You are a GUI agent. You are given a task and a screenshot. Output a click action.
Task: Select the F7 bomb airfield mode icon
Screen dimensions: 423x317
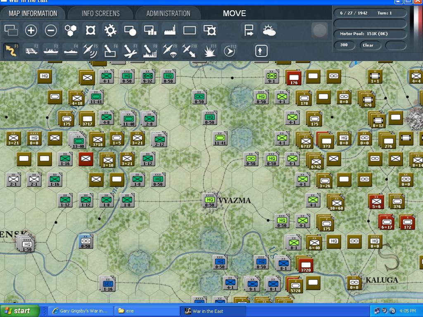(130, 51)
